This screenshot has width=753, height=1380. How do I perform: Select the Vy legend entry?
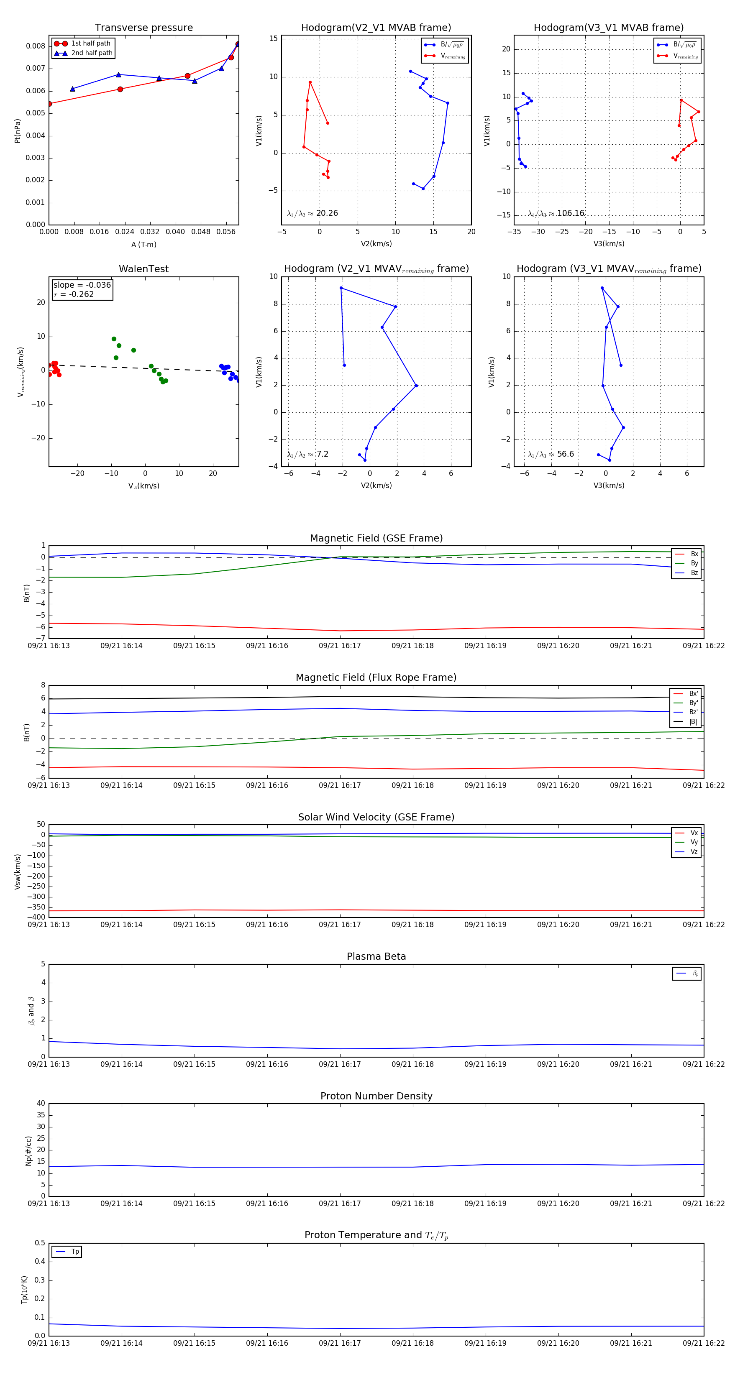click(x=686, y=842)
